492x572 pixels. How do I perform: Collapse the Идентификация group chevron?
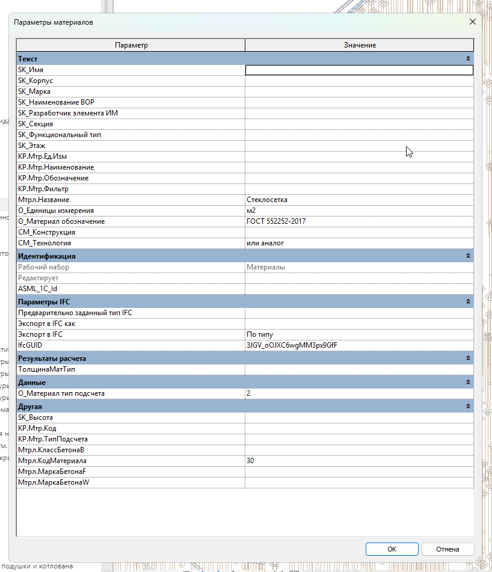coord(468,256)
